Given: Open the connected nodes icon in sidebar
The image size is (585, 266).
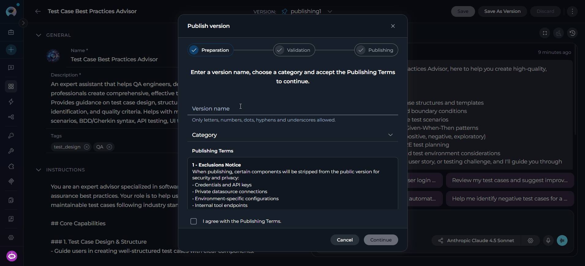Looking at the screenshot, I should [x=11, y=117].
